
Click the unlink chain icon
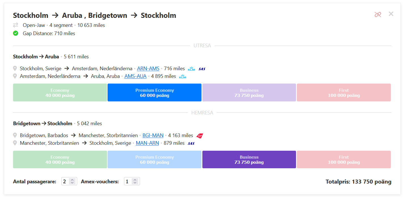coord(378,14)
